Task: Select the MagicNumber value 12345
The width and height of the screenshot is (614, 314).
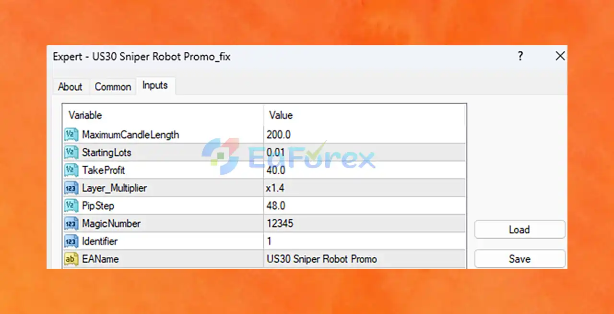Action: (364, 224)
